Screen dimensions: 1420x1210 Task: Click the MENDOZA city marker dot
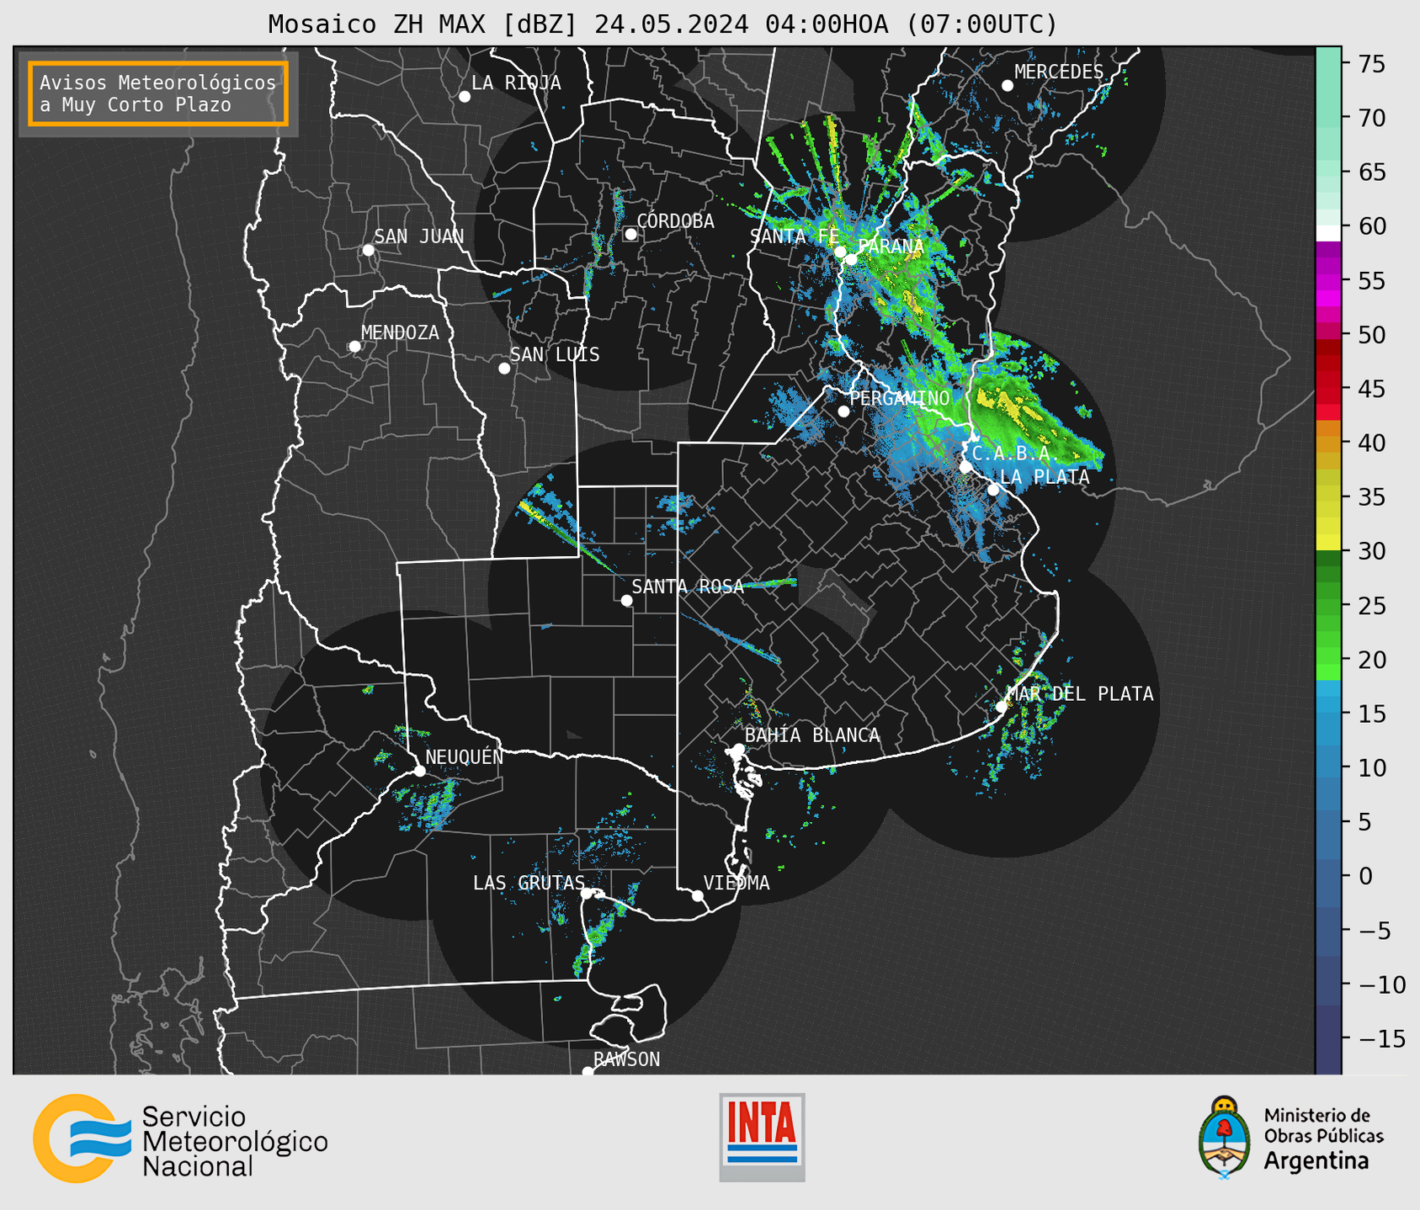(x=355, y=347)
